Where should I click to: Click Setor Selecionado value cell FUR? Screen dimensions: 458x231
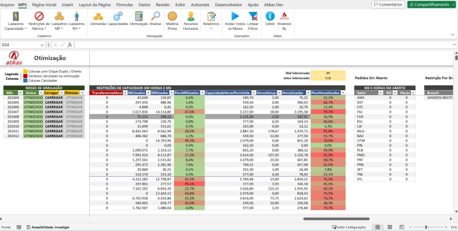point(328,78)
